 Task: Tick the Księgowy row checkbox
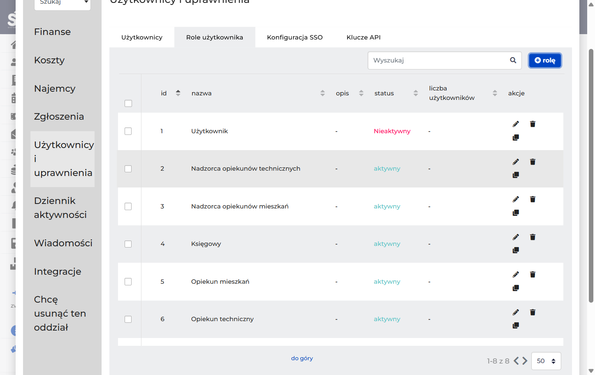point(128,244)
